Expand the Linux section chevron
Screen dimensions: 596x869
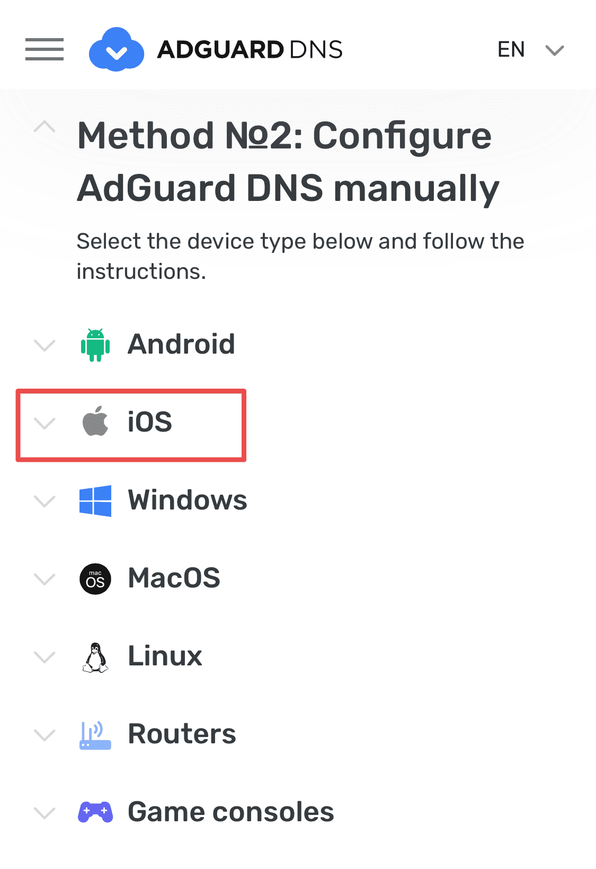[x=45, y=657]
